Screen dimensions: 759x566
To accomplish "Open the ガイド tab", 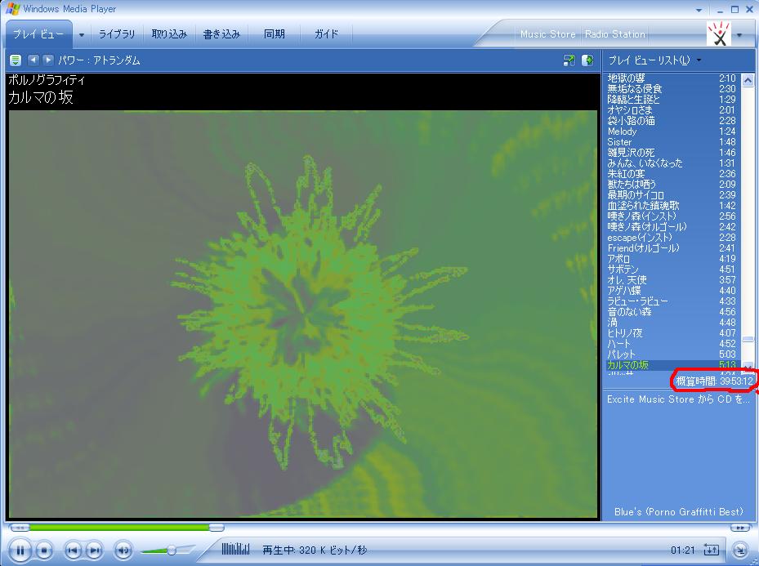I will pos(326,33).
